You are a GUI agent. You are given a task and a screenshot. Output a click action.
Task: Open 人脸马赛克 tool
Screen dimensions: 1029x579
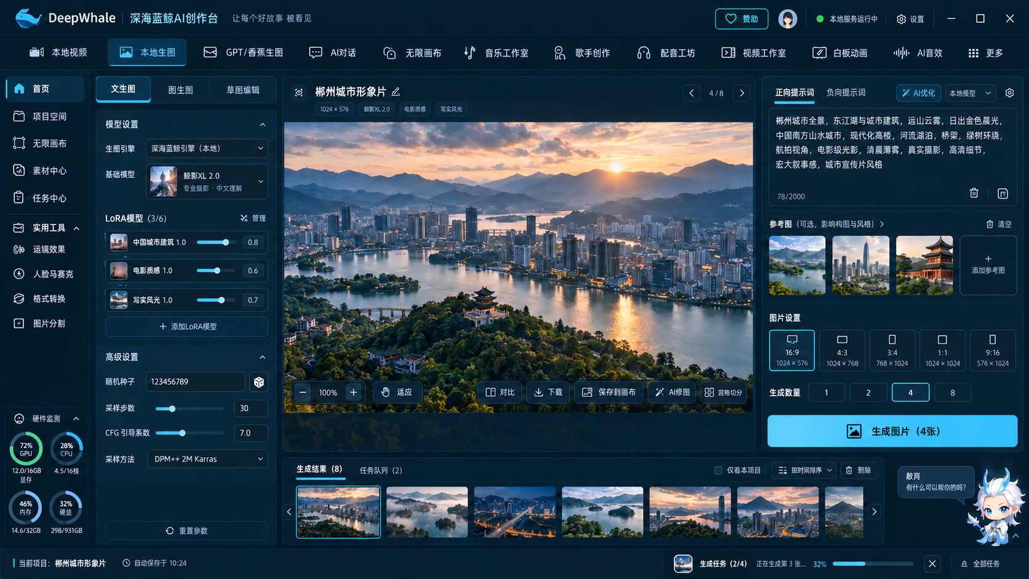[44, 274]
